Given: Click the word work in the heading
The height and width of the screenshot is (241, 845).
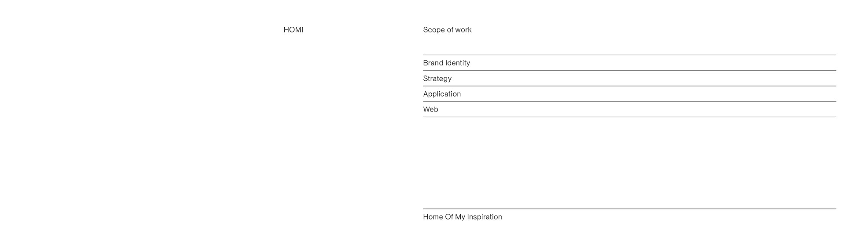Looking at the screenshot, I should tap(463, 30).
